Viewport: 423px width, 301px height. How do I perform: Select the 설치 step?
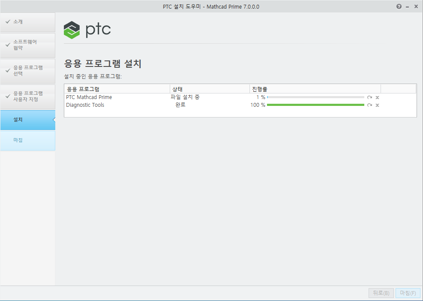[x=28, y=120]
